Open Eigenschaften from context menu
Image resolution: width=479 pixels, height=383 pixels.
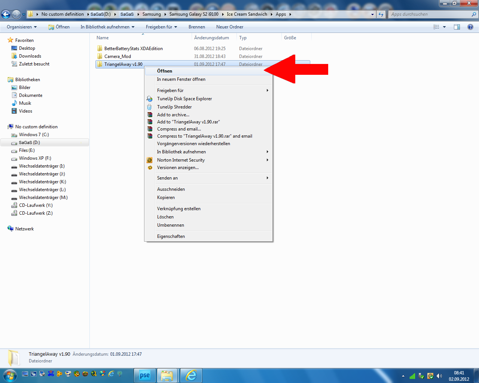click(208, 236)
